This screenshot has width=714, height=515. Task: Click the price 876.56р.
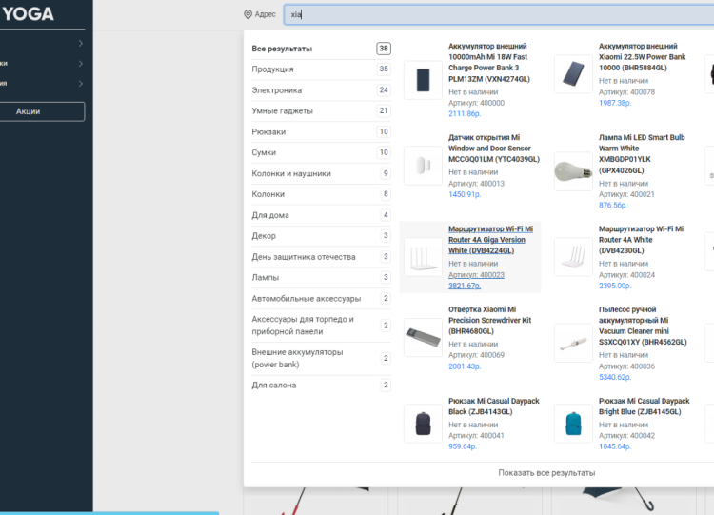pyautogui.click(x=613, y=206)
